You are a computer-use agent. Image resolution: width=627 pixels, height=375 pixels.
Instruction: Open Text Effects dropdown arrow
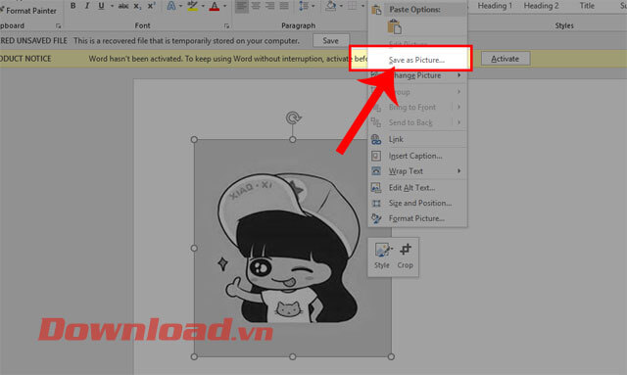coord(180,6)
